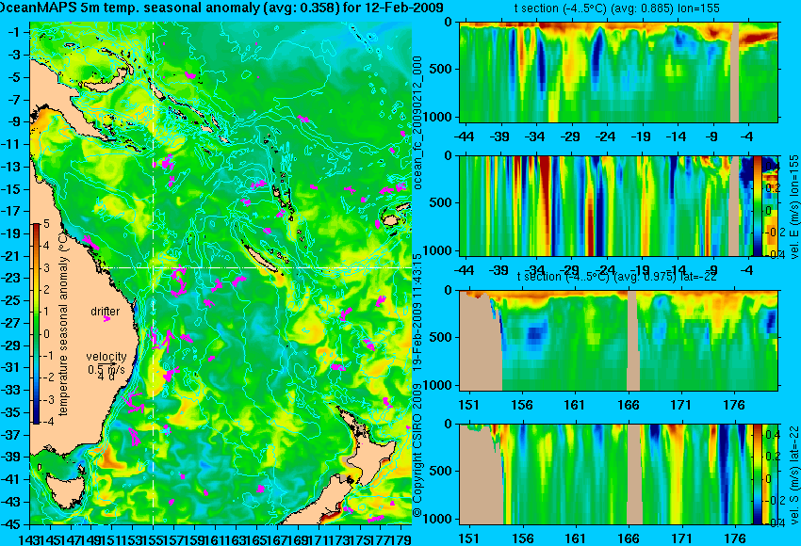Open the t section lon=155 temperature panel
Image resolution: width=801 pixels, height=546 pixels.
(618, 72)
